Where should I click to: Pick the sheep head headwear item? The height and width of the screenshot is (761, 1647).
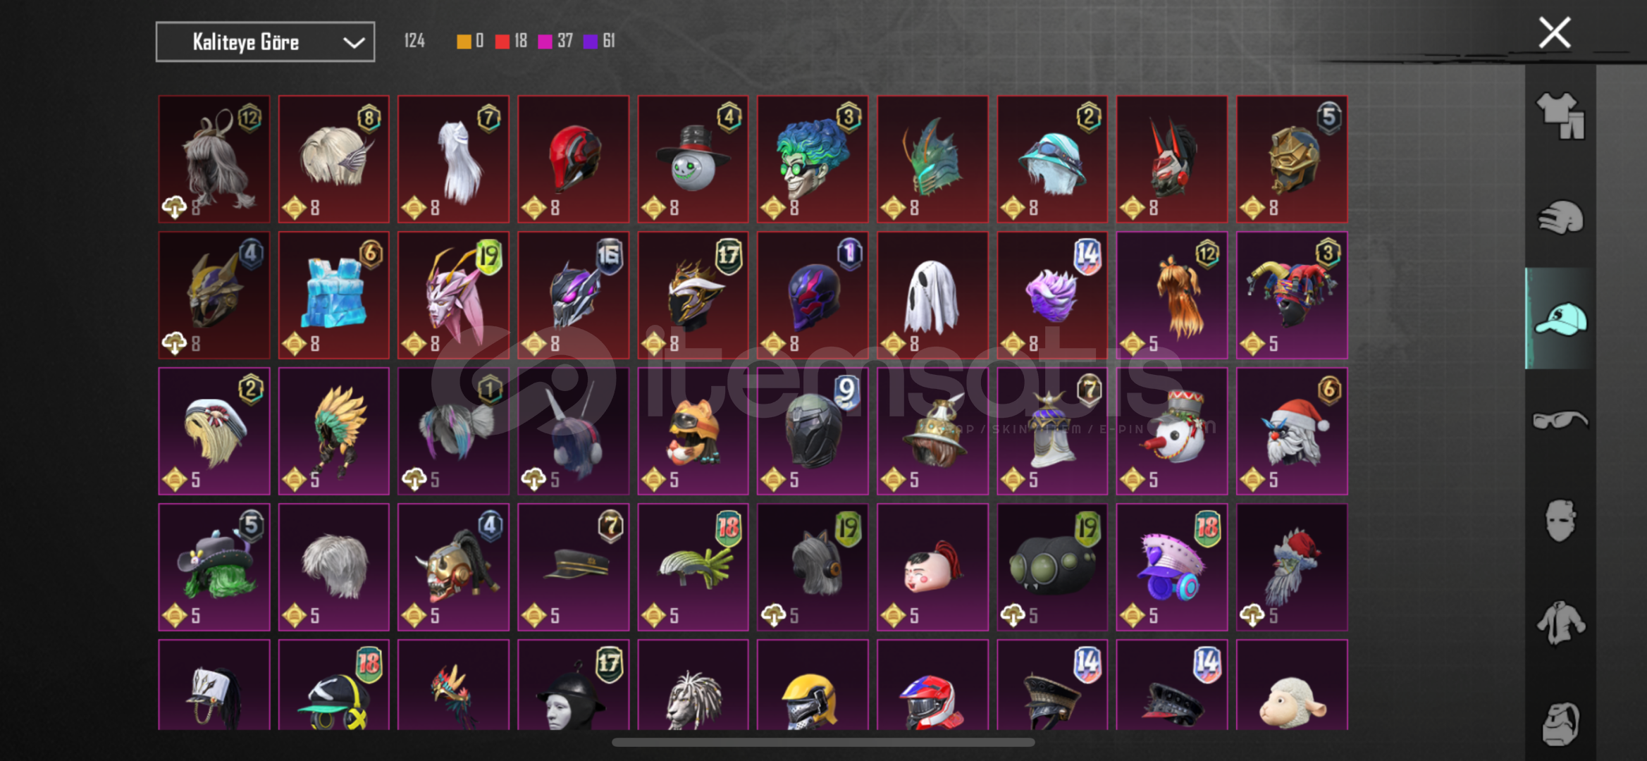pos(1292,685)
